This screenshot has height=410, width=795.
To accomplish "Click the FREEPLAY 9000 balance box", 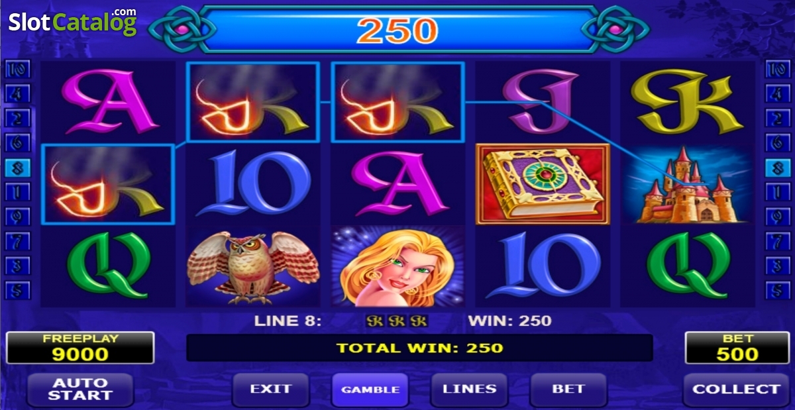I will tap(80, 348).
